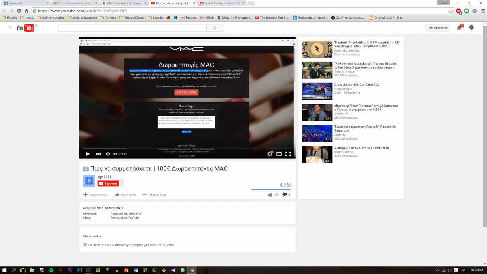Screen dimensions: 487x274
Task: Click the search magnifier button
Action: [214, 28]
